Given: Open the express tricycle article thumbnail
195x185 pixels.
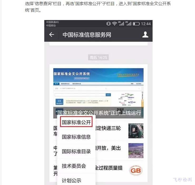Looking at the screenshot, I should click(136, 131).
